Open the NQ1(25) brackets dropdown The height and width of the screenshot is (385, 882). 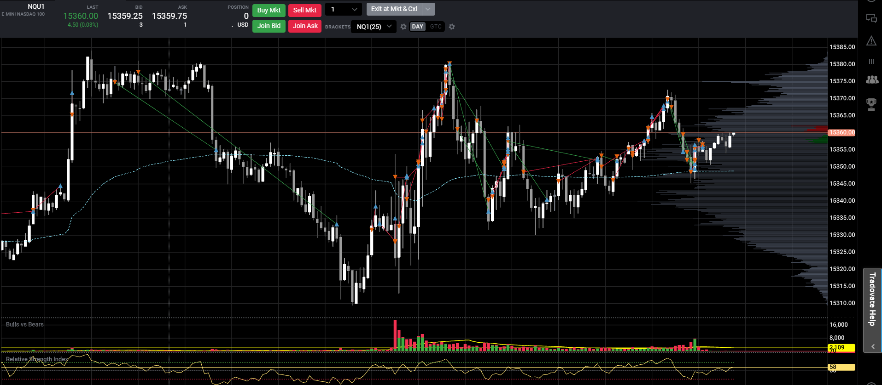374,27
